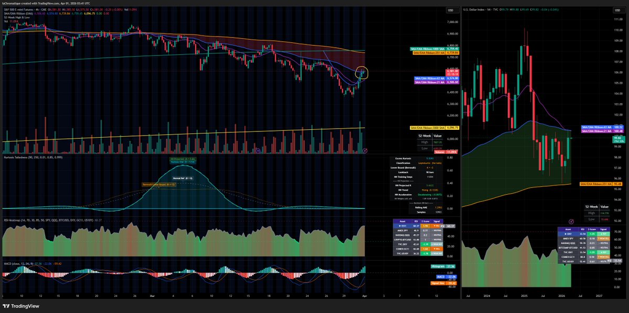Click the 21 MA 6,506.60 price label
Screen dimensions: 629x313
click(436, 82)
